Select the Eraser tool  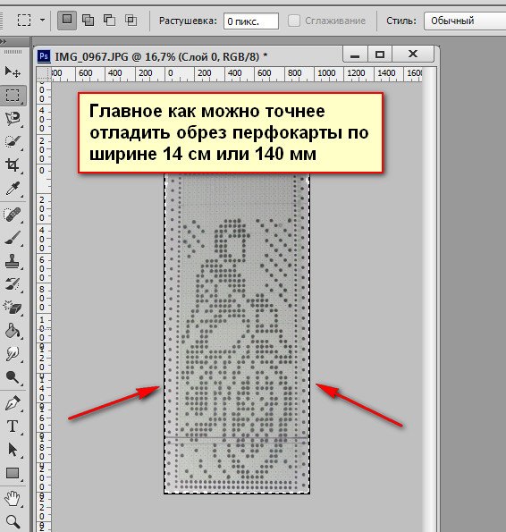click(13, 308)
